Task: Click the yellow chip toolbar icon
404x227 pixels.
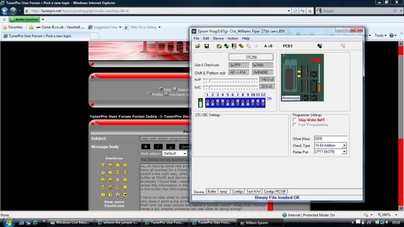Action: 241,46
